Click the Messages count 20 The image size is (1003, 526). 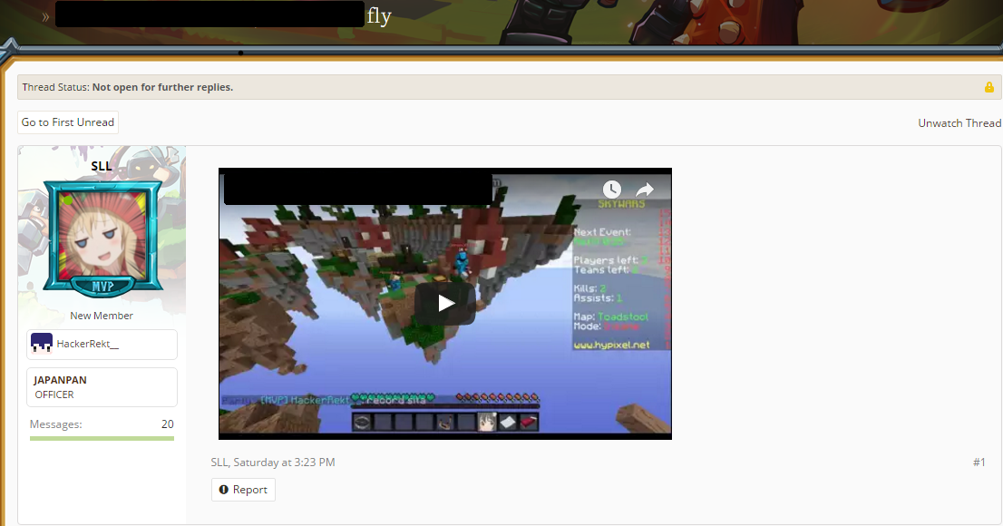(x=167, y=424)
